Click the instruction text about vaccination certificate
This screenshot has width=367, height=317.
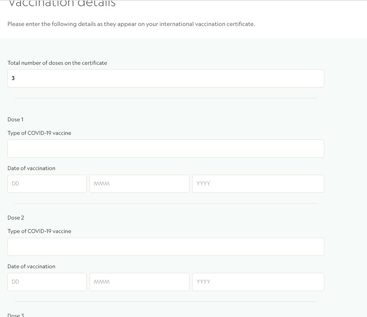(x=131, y=24)
